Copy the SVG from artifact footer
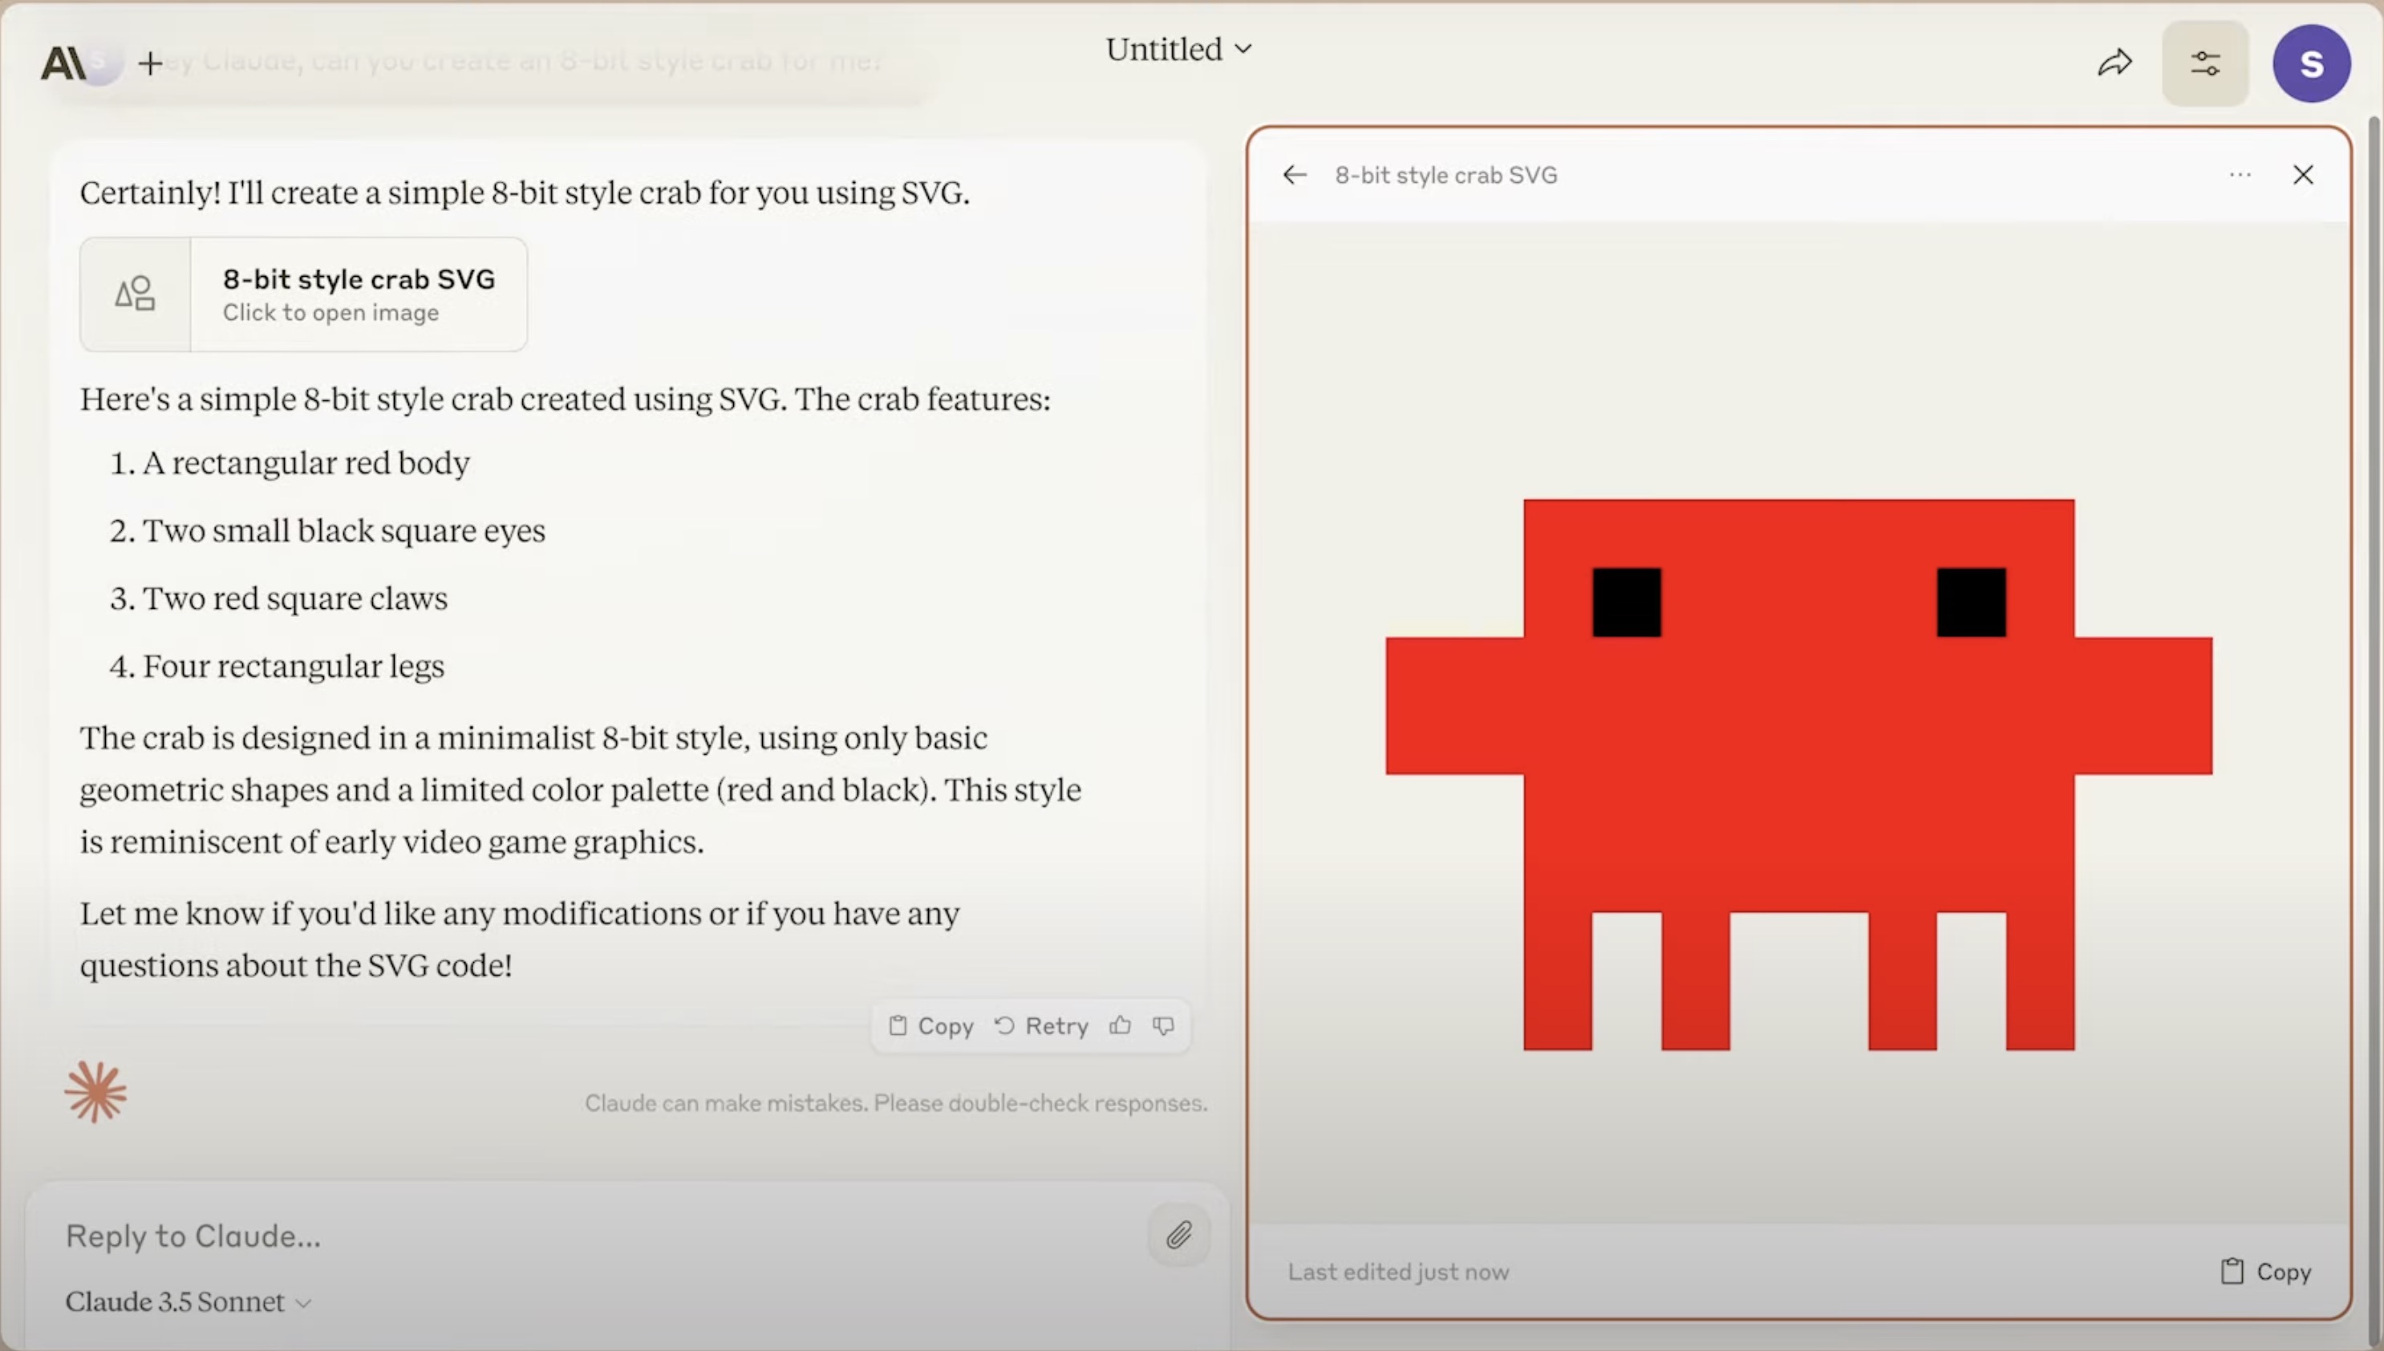Screen dimensions: 2384x1351 (2266, 1272)
